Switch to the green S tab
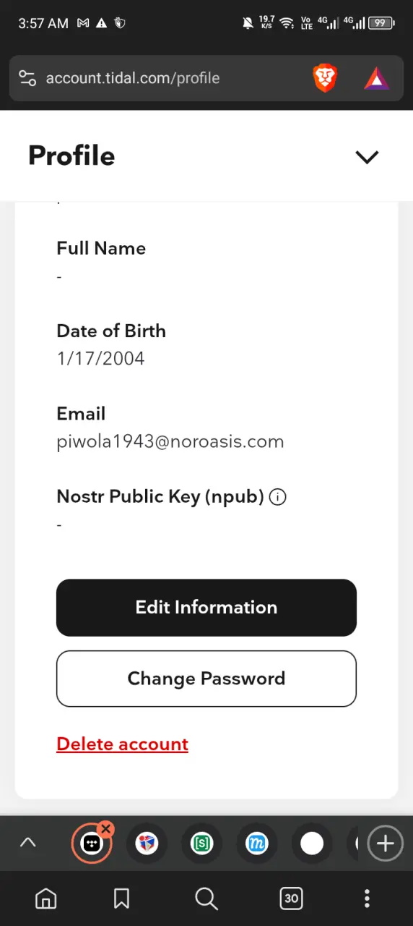This screenshot has height=926, width=413. [x=202, y=844]
